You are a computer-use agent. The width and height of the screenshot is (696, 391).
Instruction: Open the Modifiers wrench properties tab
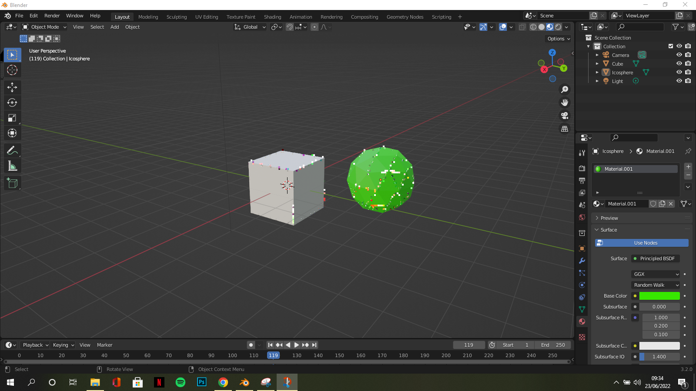(x=582, y=261)
